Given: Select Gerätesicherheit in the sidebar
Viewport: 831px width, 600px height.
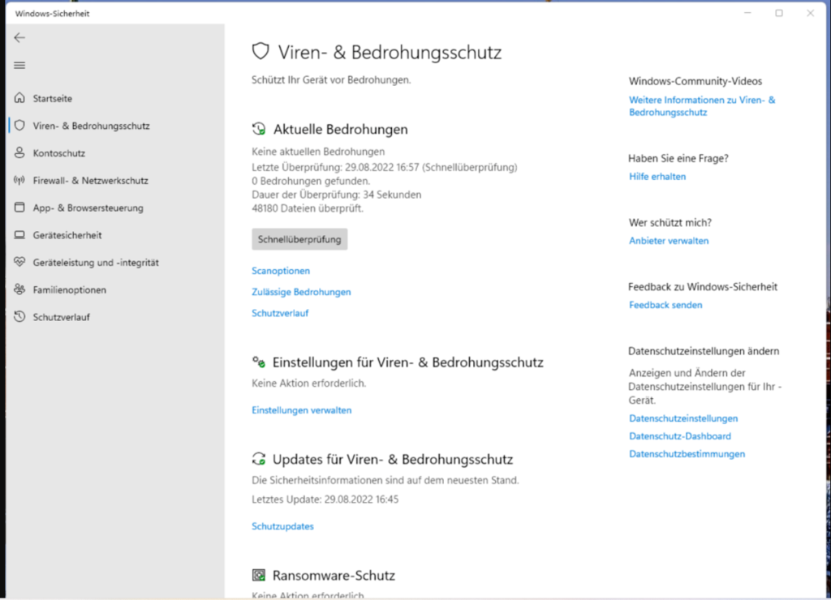Looking at the screenshot, I should (x=67, y=235).
